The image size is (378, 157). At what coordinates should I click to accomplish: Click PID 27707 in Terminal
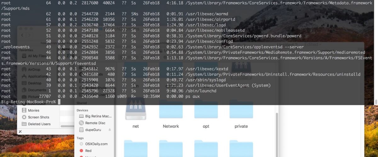[x=45, y=96]
